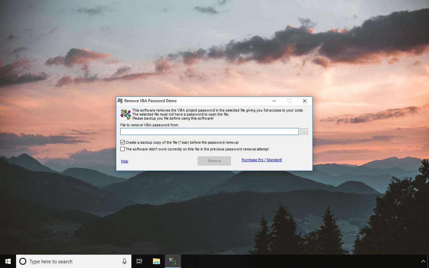The image size is (429, 268).
Task: Focus the file path input field
Action: point(209,132)
